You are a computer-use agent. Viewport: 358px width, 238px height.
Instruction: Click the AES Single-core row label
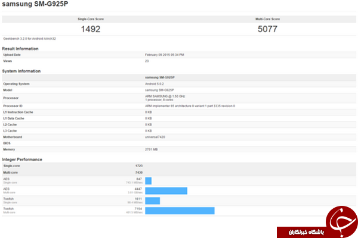[10, 181]
